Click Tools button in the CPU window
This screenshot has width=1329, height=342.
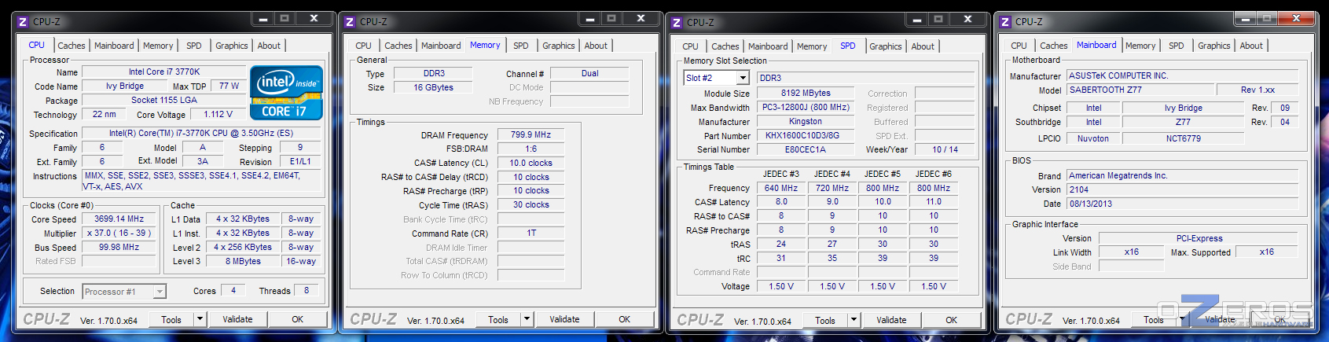171,319
